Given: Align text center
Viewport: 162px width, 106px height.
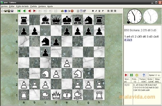Looking at the screenshot, I should pyautogui.click(x=112, y=11).
